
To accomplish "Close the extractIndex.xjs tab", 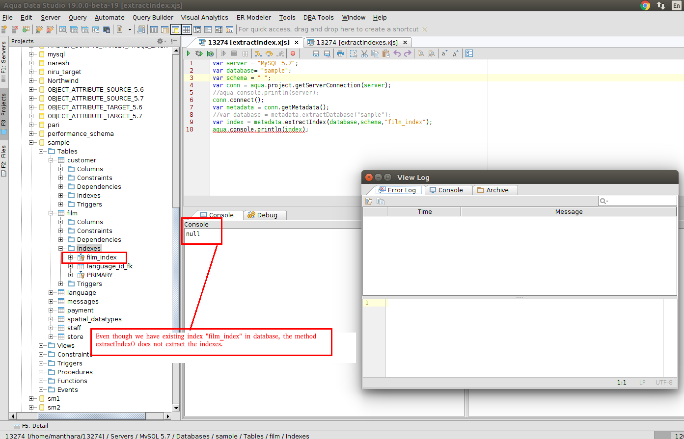I will [296, 42].
